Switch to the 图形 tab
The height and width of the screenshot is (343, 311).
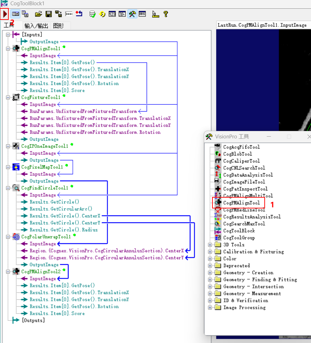(59, 26)
